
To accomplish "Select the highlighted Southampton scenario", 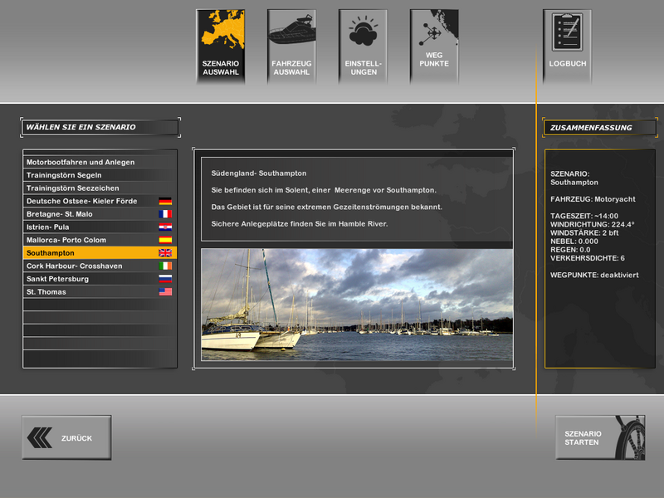I will (51, 252).
